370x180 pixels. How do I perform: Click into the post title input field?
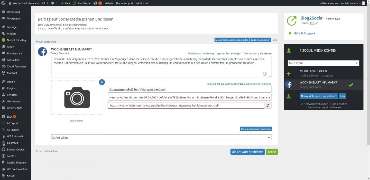pos(189,89)
